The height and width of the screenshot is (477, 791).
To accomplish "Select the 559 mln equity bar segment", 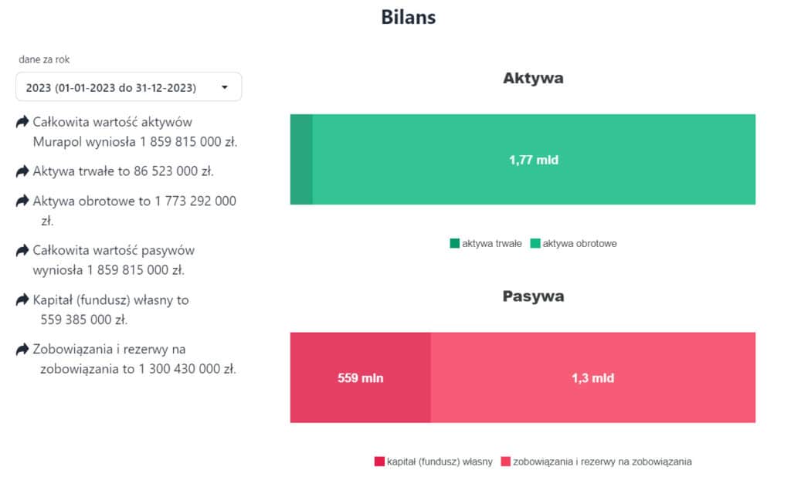I will [x=360, y=378].
